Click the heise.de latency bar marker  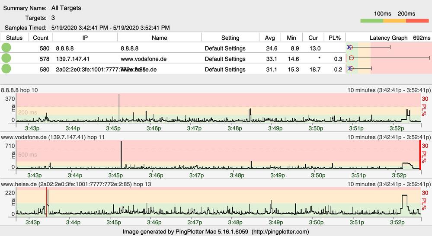[350, 68]
